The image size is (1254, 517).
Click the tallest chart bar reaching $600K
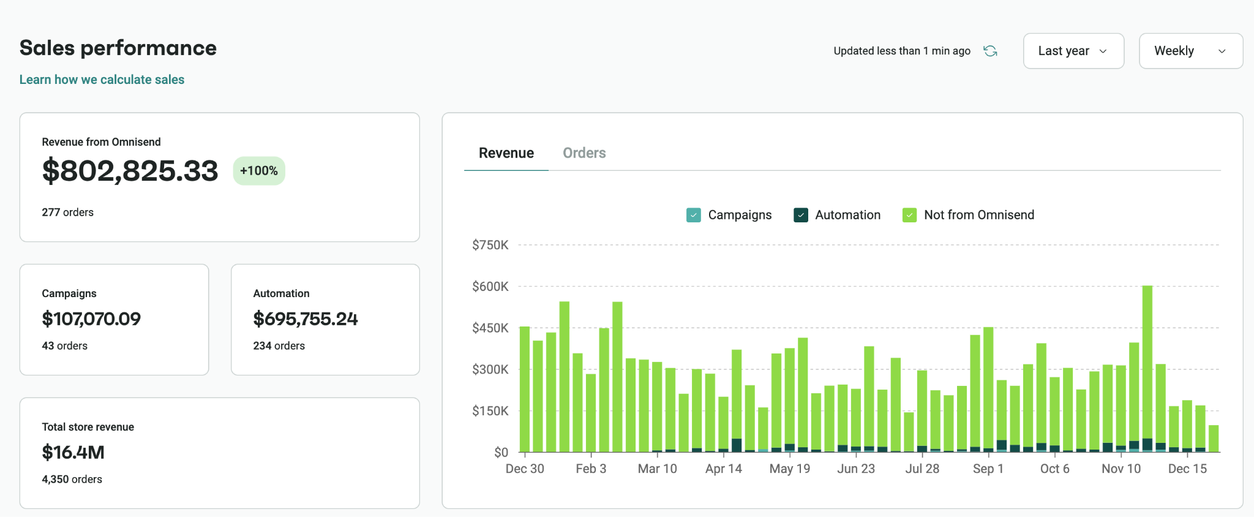click(x=1147, y=368)
